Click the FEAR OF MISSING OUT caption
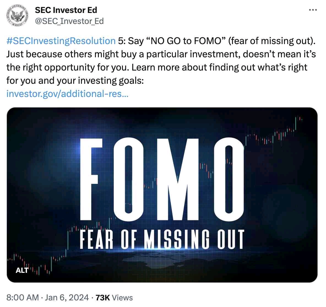 (162, 239)
